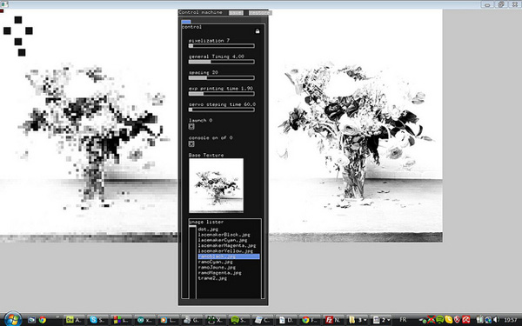Select ramoCyan.jpg in image lister
The image size is (522, 326).
(216, 262)
